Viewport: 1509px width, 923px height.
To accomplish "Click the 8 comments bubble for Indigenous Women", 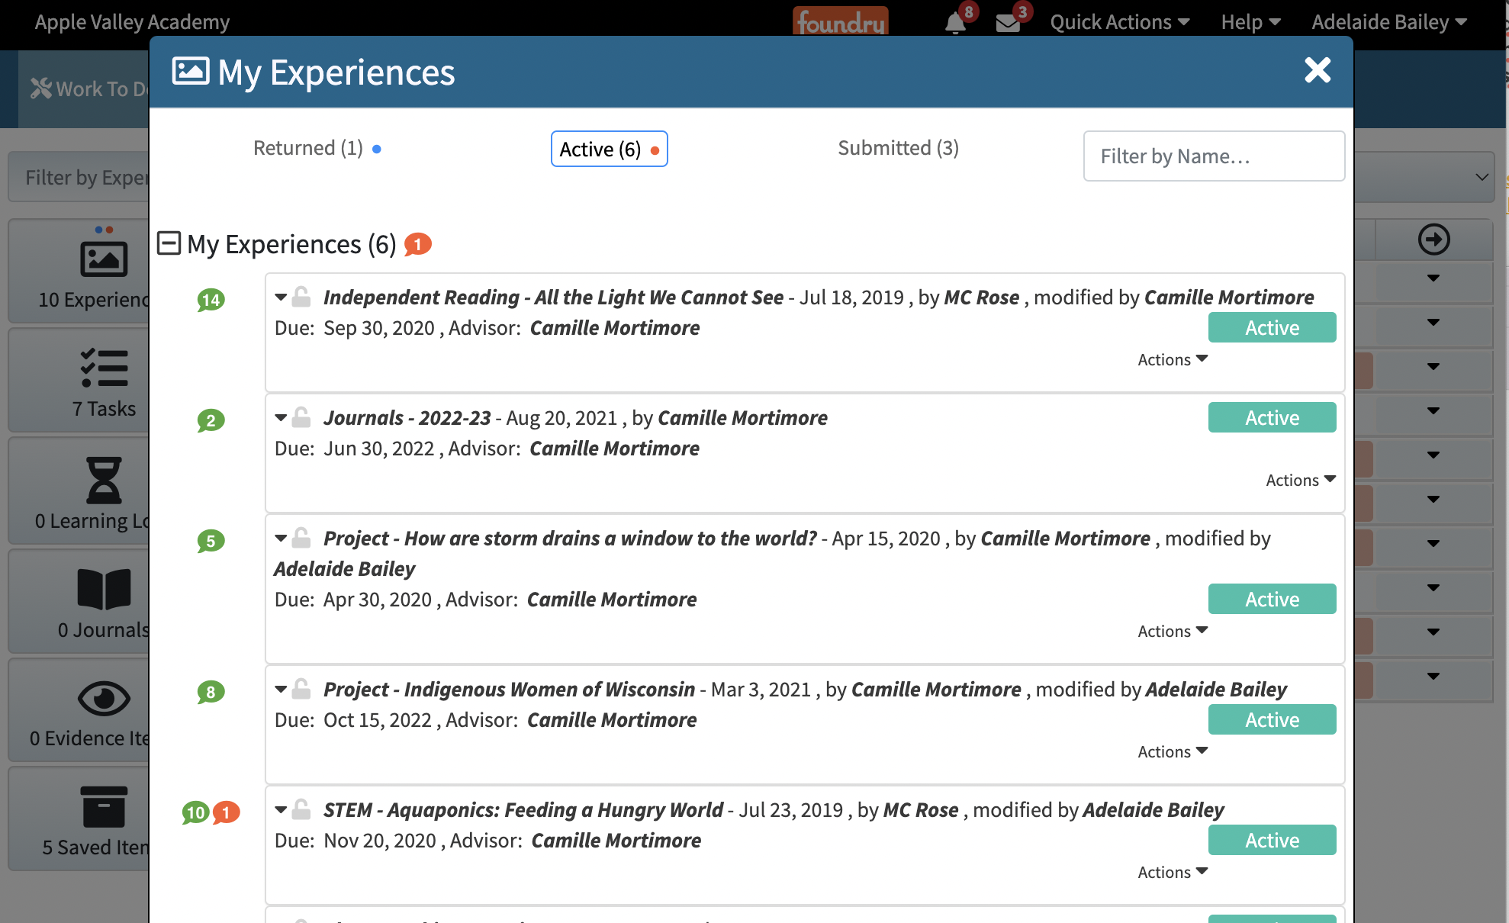I will pos(211,692).
